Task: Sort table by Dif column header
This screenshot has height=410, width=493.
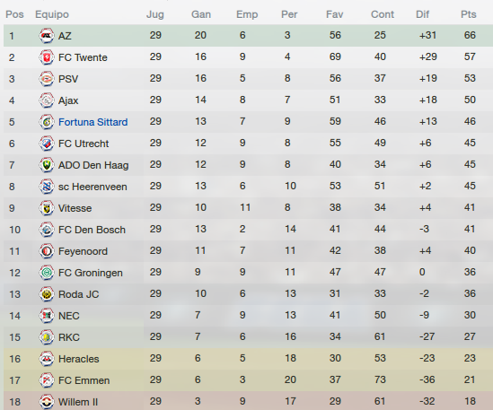Action: click(x=422, y=14)
